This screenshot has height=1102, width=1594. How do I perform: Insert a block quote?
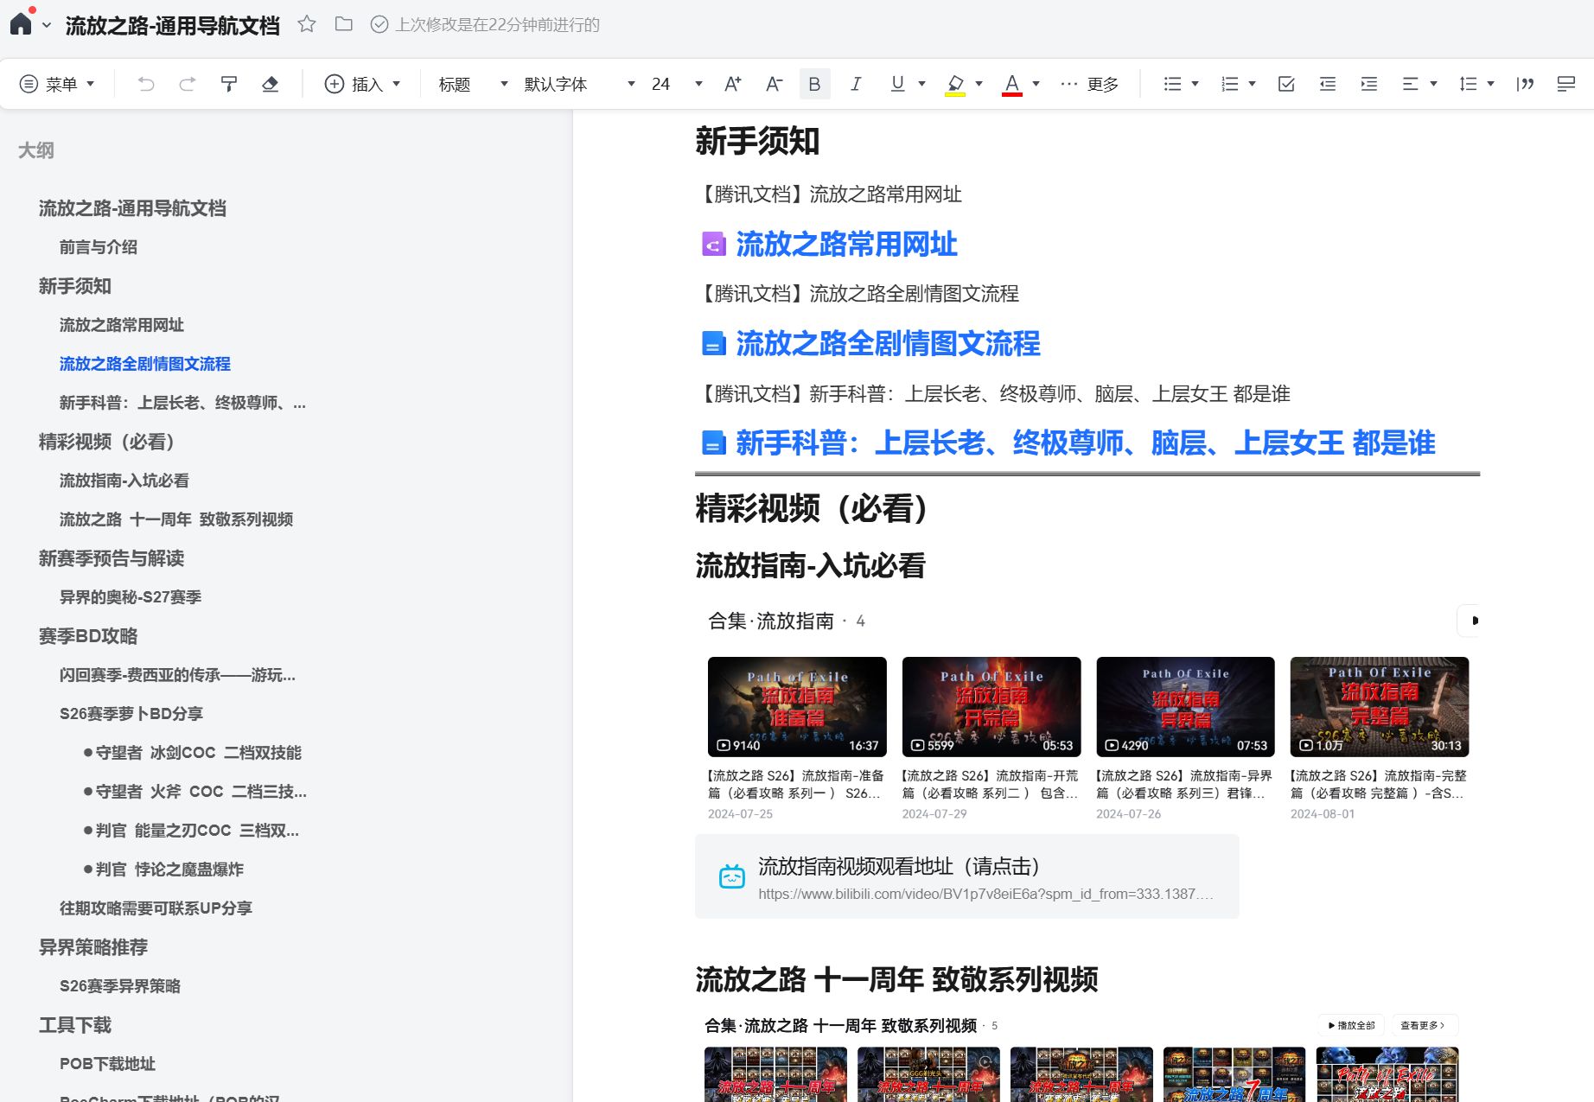click(1526, 83)
